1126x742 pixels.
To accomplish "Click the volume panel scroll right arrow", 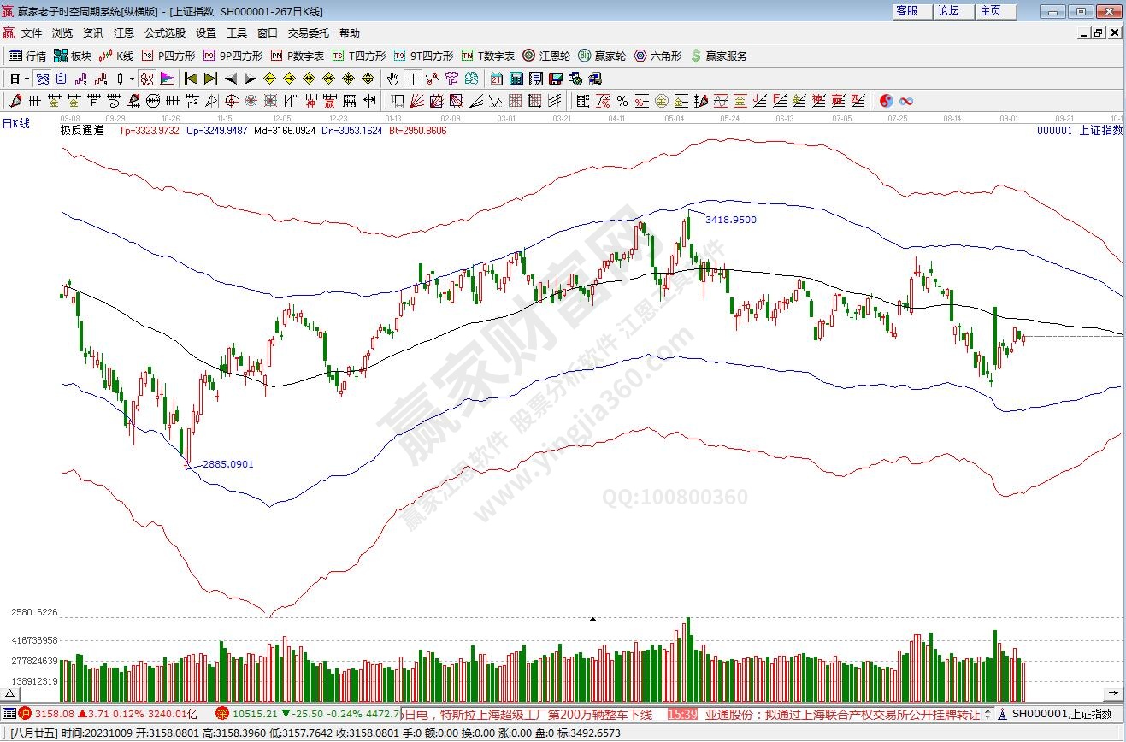I will pyautogui.click(x=1112, y=692).
